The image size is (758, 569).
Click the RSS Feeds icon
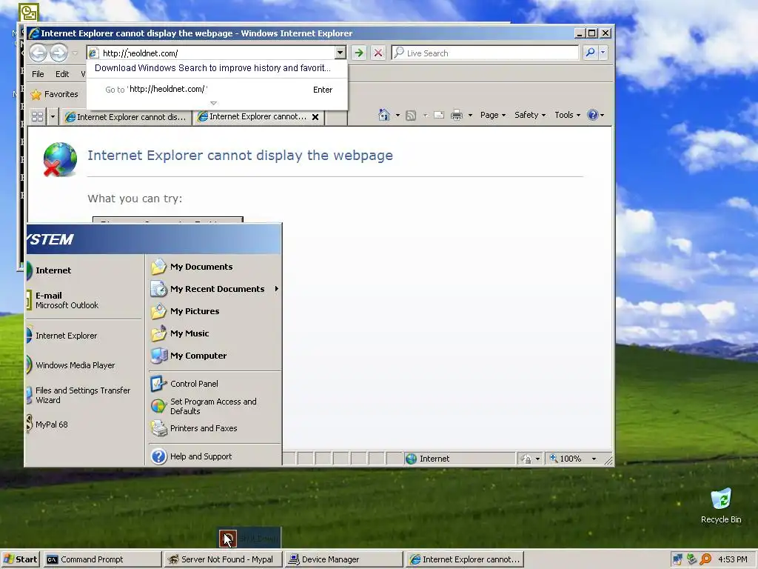coord(411,115)
